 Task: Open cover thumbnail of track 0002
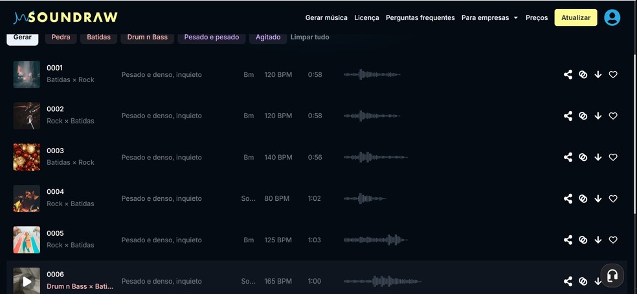coord(27,116)
